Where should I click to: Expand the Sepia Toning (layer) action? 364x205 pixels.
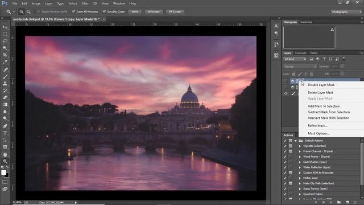coord(300,188)
